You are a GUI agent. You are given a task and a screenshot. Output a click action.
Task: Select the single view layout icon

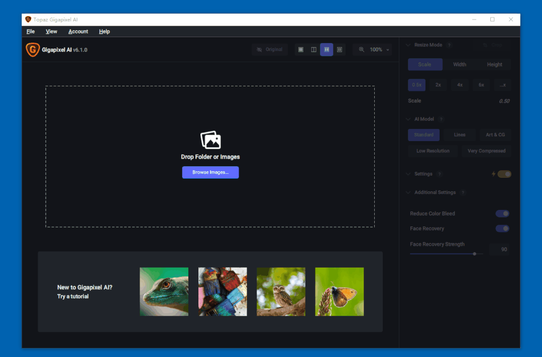(301, 49)
